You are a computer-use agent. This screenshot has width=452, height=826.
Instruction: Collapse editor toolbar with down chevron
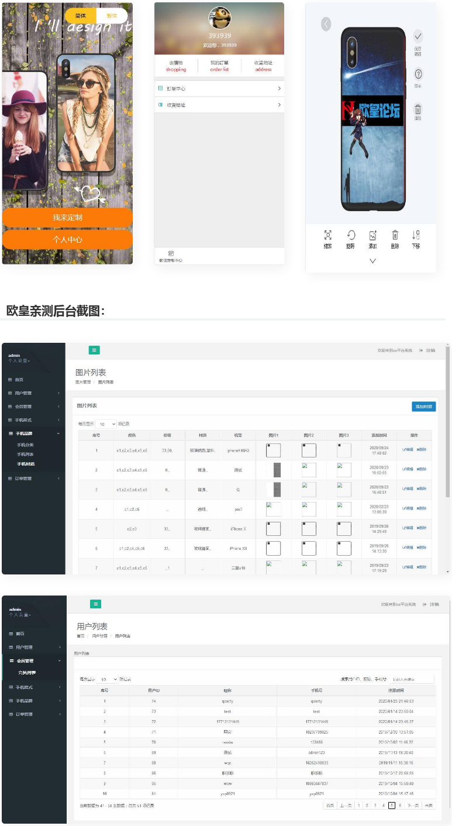point(372,261)
